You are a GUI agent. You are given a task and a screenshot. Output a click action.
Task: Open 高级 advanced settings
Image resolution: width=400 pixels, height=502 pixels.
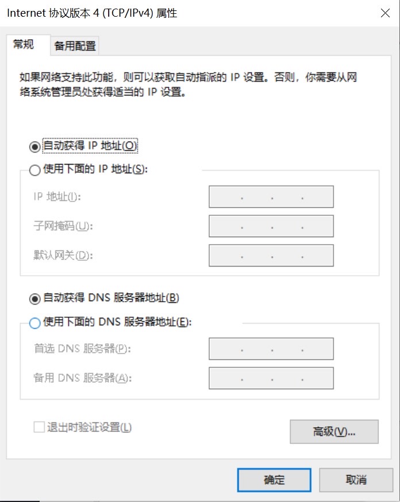(x=334, y=432)
